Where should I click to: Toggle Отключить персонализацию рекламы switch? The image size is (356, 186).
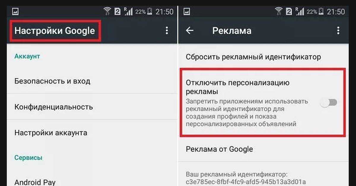329,103
